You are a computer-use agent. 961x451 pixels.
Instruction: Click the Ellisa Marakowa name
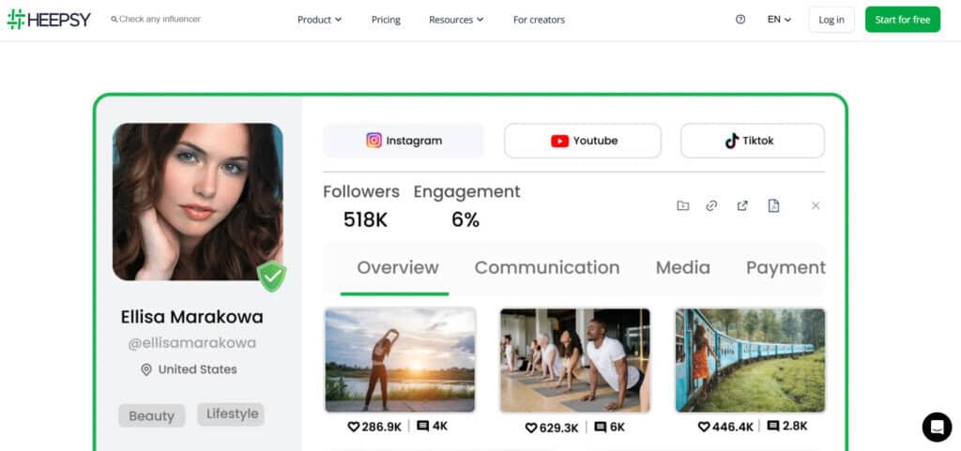point(191,317)
